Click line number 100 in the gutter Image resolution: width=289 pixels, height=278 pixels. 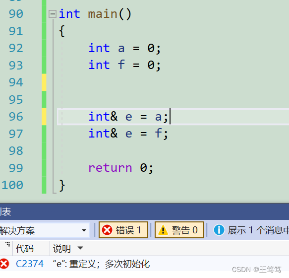click(x=12, y=185)
